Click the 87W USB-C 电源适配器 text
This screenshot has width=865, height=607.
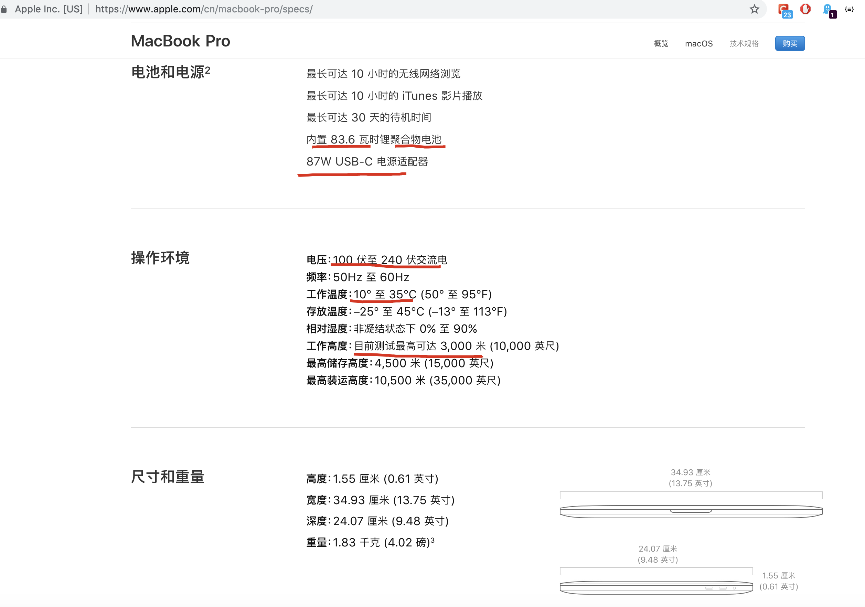pos(367,162)
